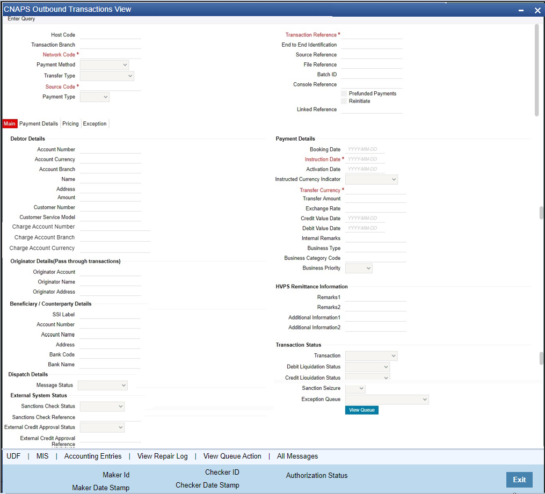Click the Credit Value Date field
Screen dimensions: 545x494
pos(365,219)
